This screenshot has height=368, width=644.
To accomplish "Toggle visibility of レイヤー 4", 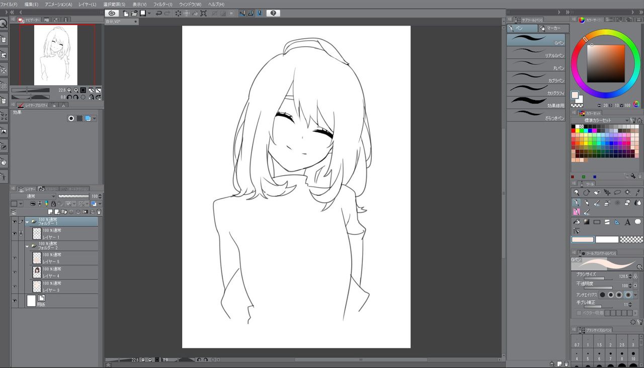I will tap(14, 272).
